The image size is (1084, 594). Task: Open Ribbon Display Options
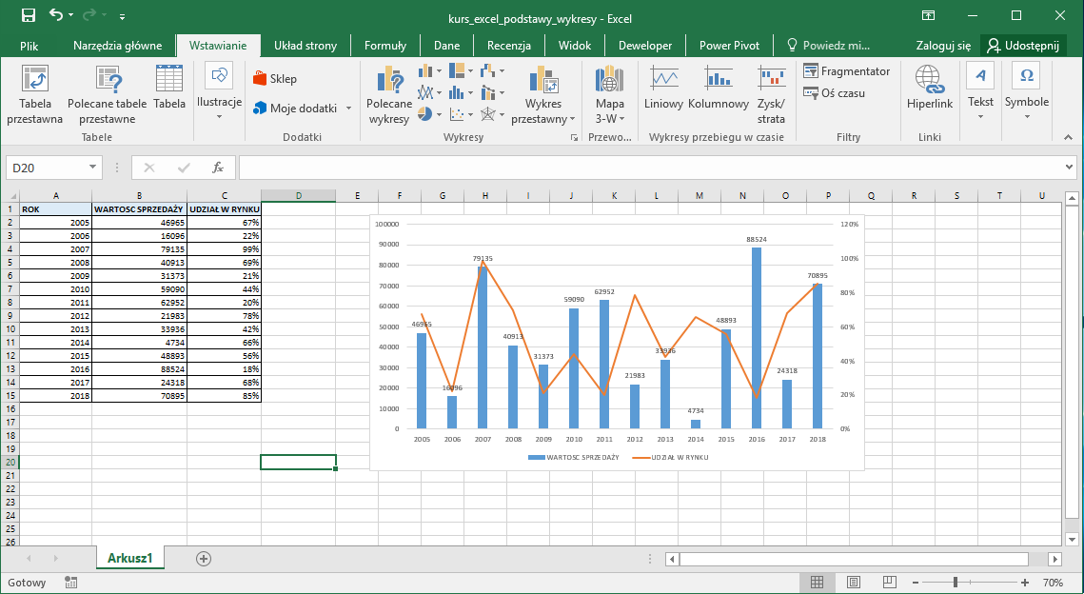click(x=929, y=16)
